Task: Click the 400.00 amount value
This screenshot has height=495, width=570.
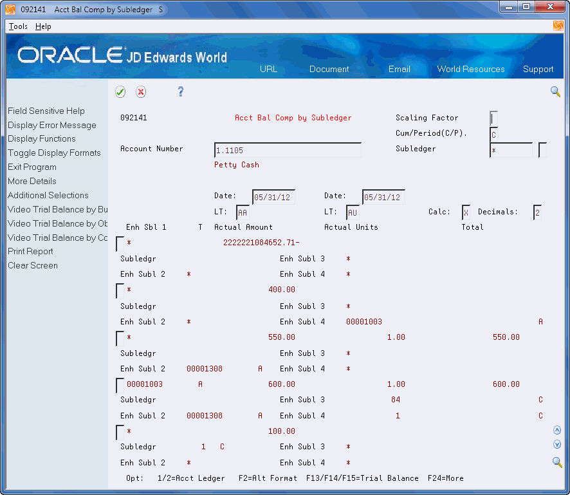Action: 282,290
